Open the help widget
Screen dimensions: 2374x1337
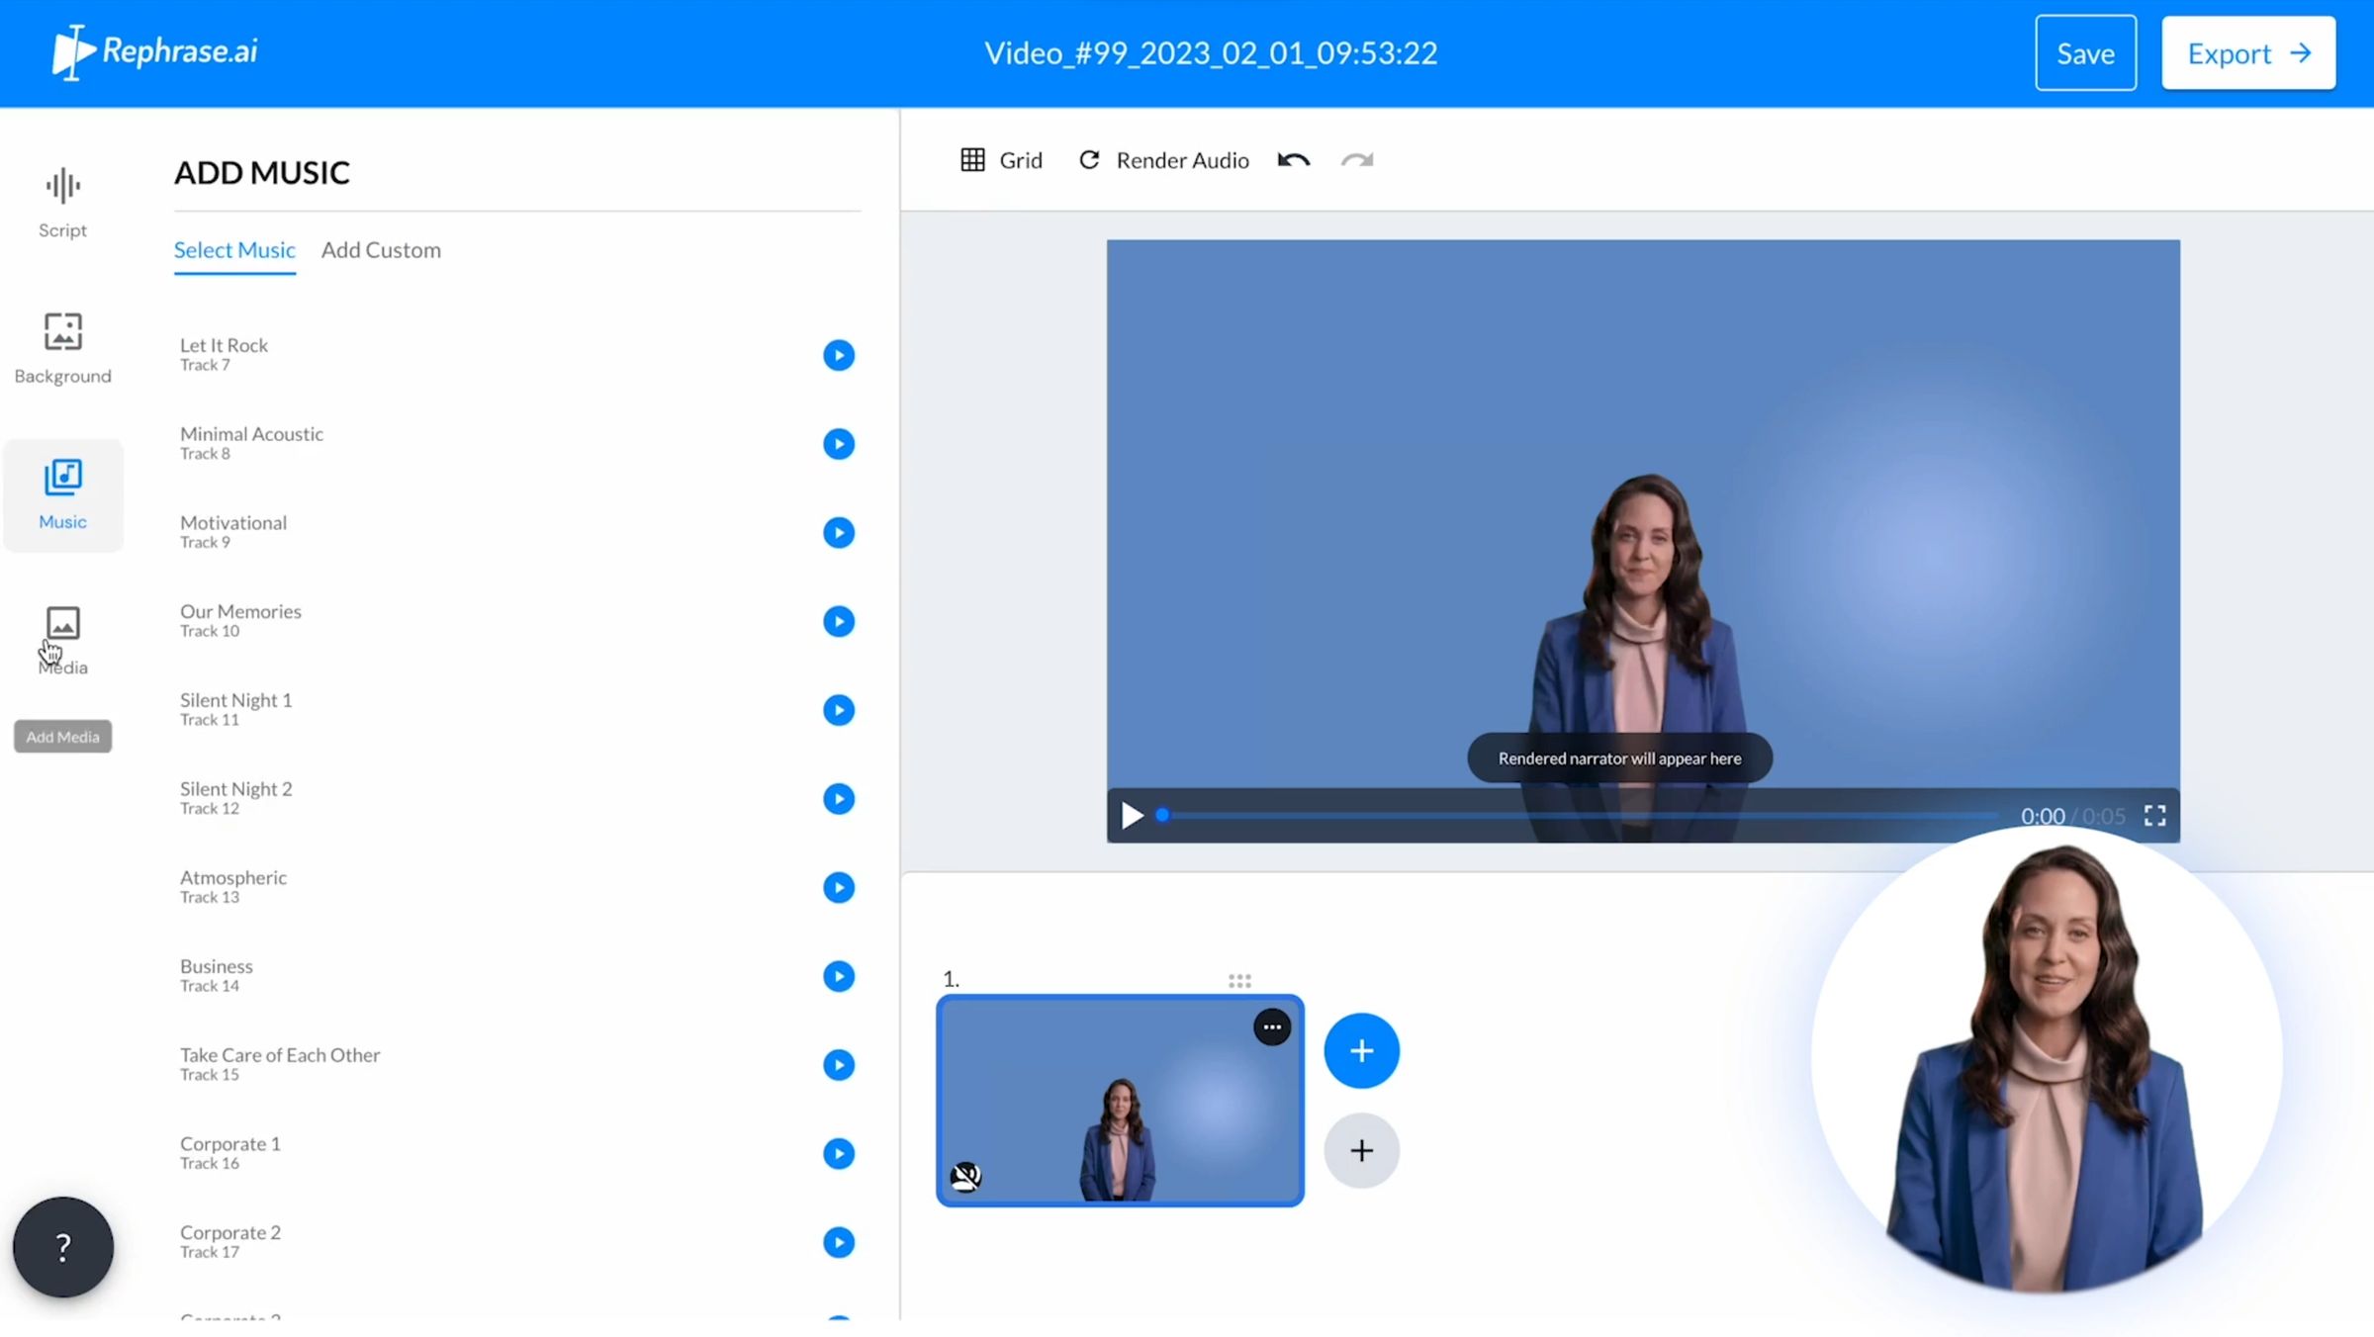[x=62, y=1247]
